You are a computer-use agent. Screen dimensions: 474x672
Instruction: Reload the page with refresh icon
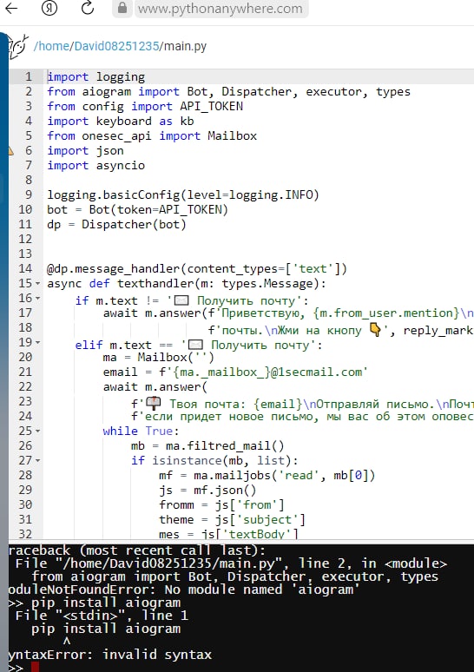(88, 8)
